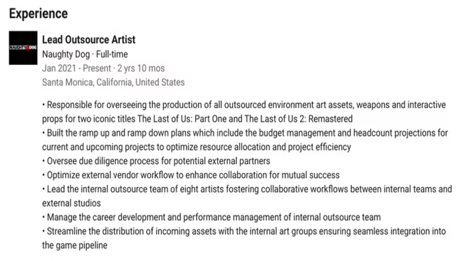Screen dimensions: 465x261
Task: Click the 'Oversee due diligence process' bullet
Action: tap(156, 160)
